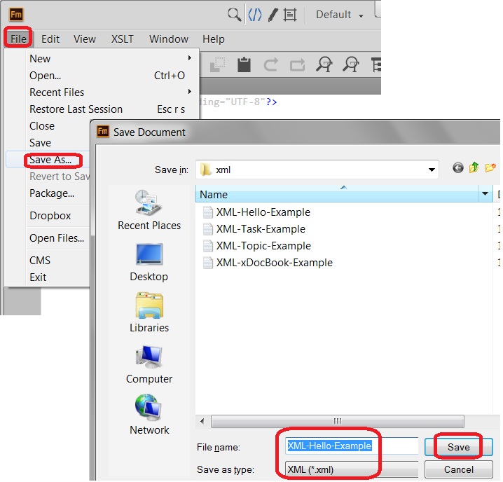The height and width of the screenshot is (482, 503).
Task: Open the Save as type XML dropdown
Action: [352, 469]
